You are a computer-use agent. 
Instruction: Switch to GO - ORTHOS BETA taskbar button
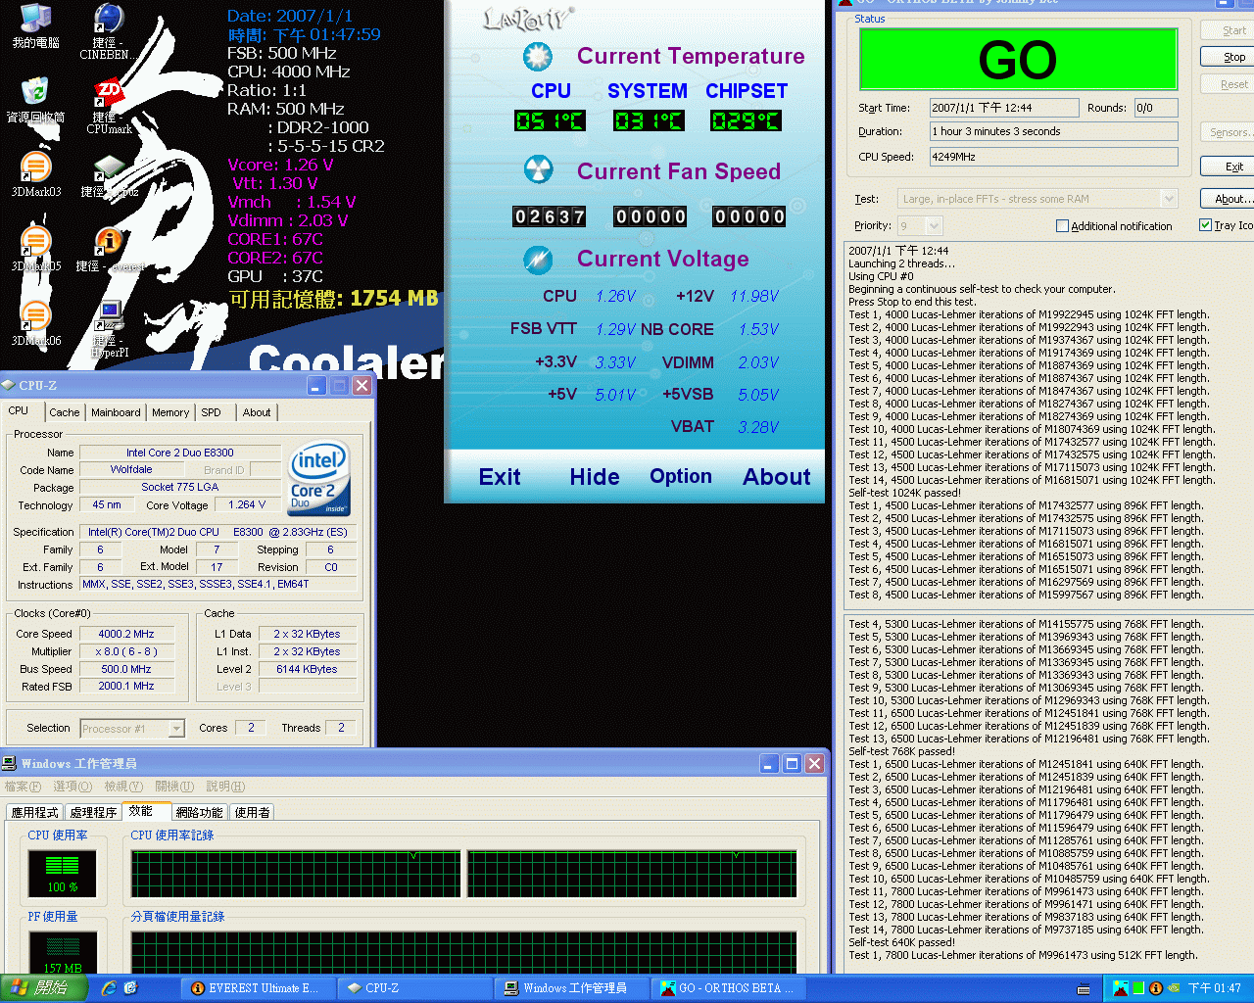tap(729, 988)
